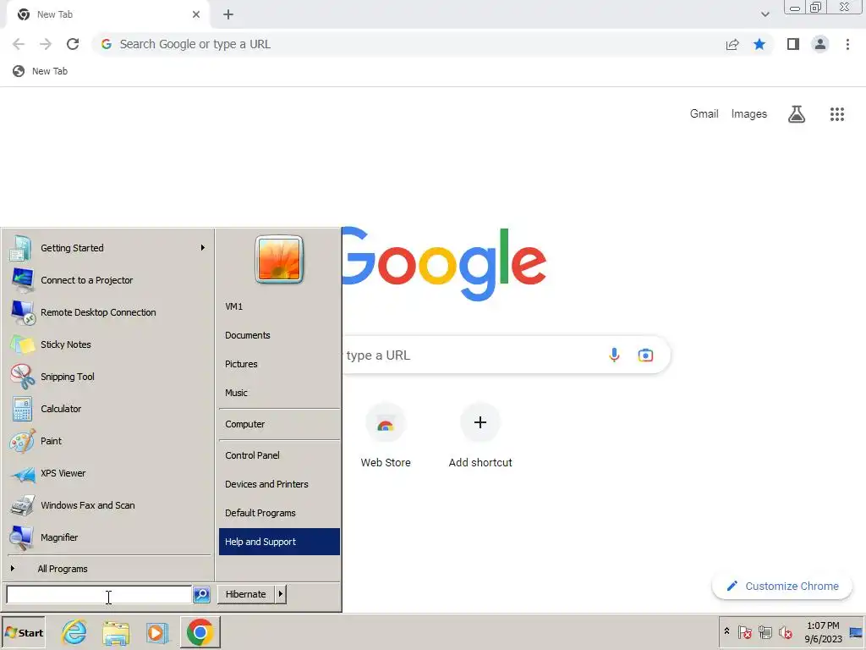Open Default Programs

279,513
